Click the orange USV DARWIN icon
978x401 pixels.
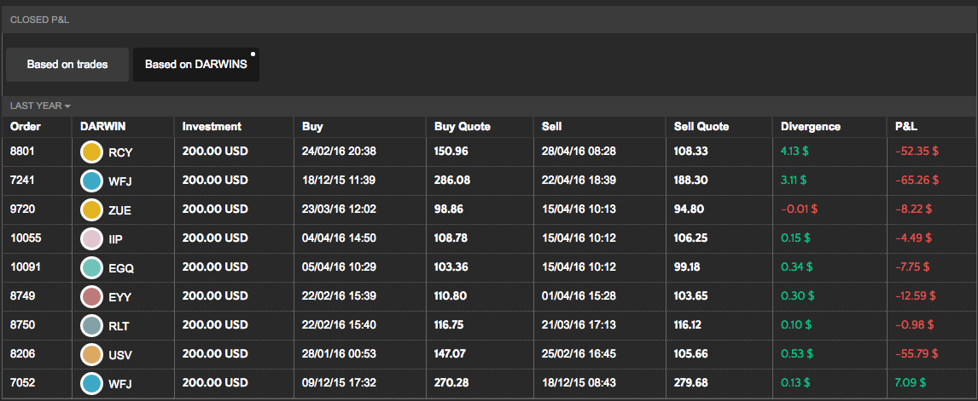click(x=91, y=355)
